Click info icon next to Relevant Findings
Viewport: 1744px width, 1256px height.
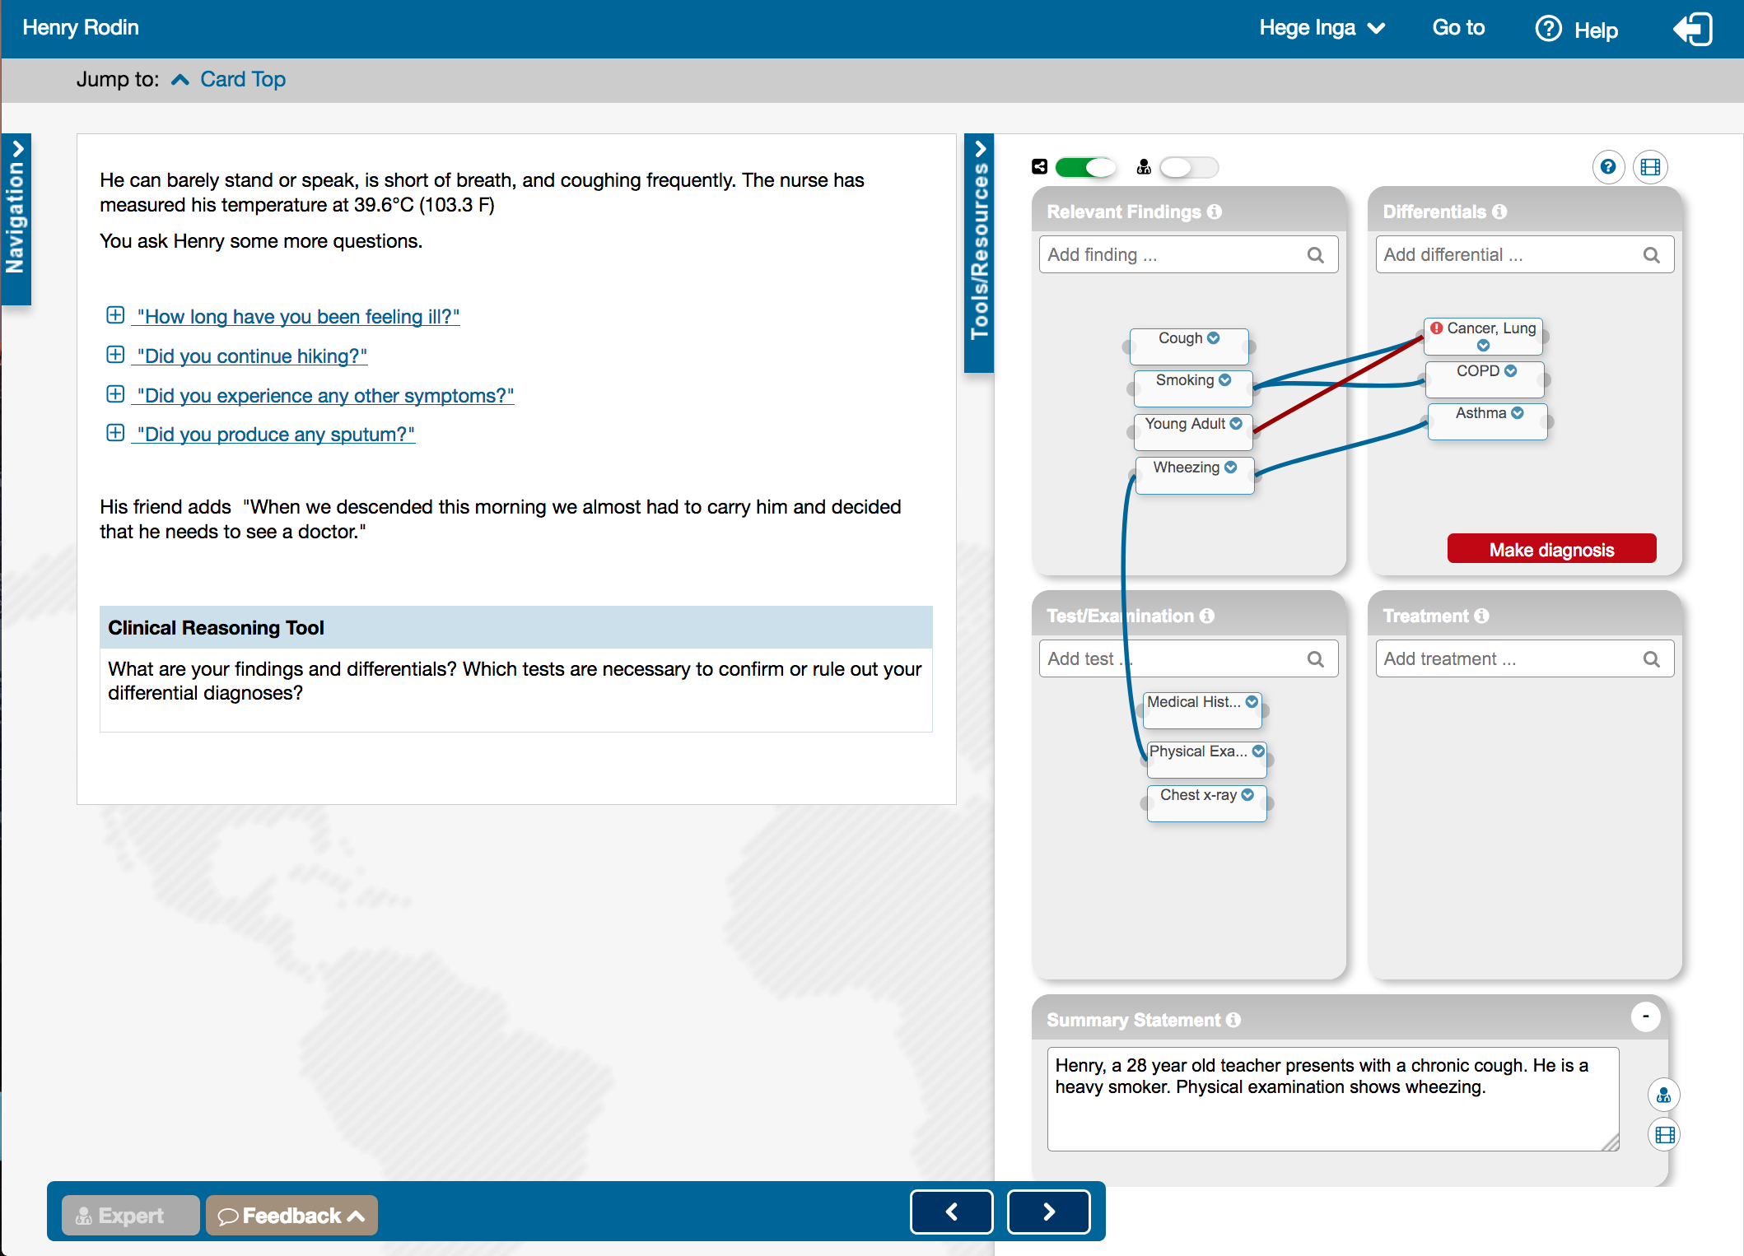coord(1215,212)
